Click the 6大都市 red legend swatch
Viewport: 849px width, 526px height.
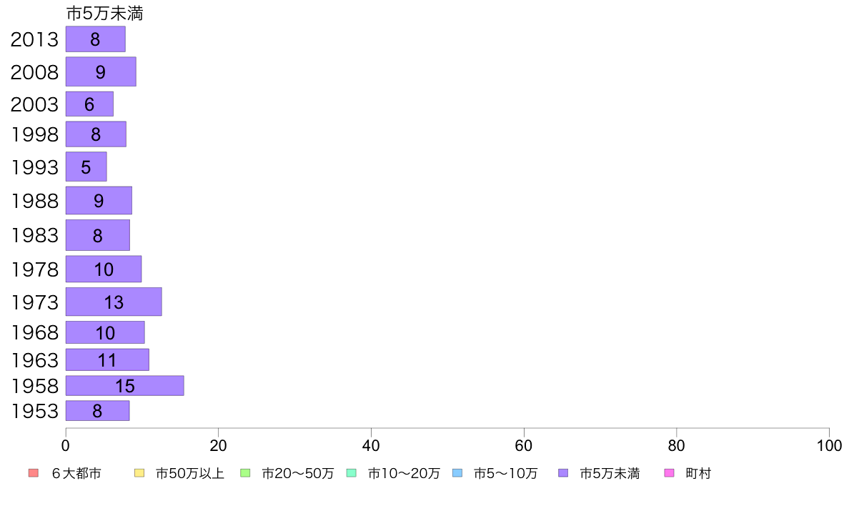point(34,473)
